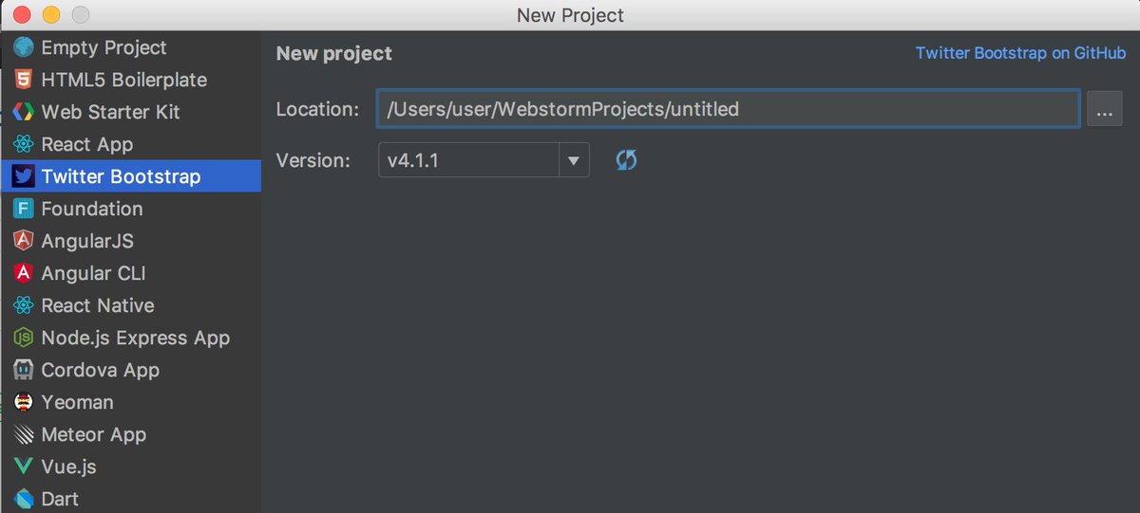Click the Yeoman character icon
This screenshot has width=1140, height=513.
click(24, 402)
